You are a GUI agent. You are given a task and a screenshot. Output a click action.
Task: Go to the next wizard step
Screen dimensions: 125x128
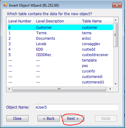point(73,118)
